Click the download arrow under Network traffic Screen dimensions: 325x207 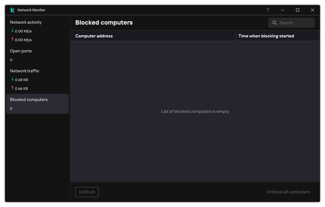coord(12,79)
